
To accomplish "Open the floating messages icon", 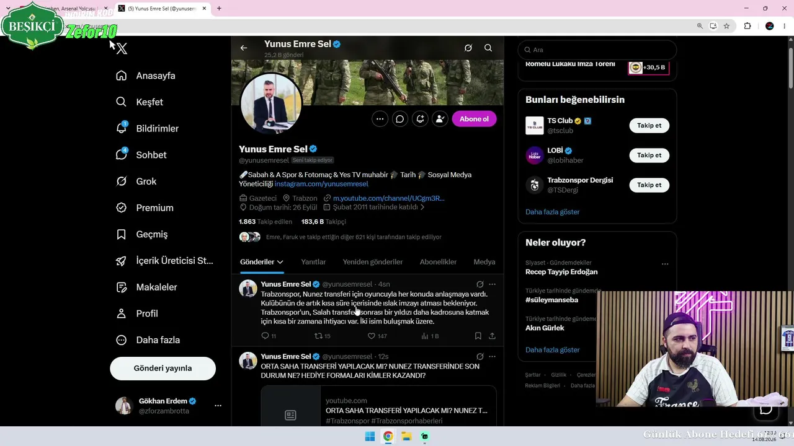I will click(x=766, y=409).
